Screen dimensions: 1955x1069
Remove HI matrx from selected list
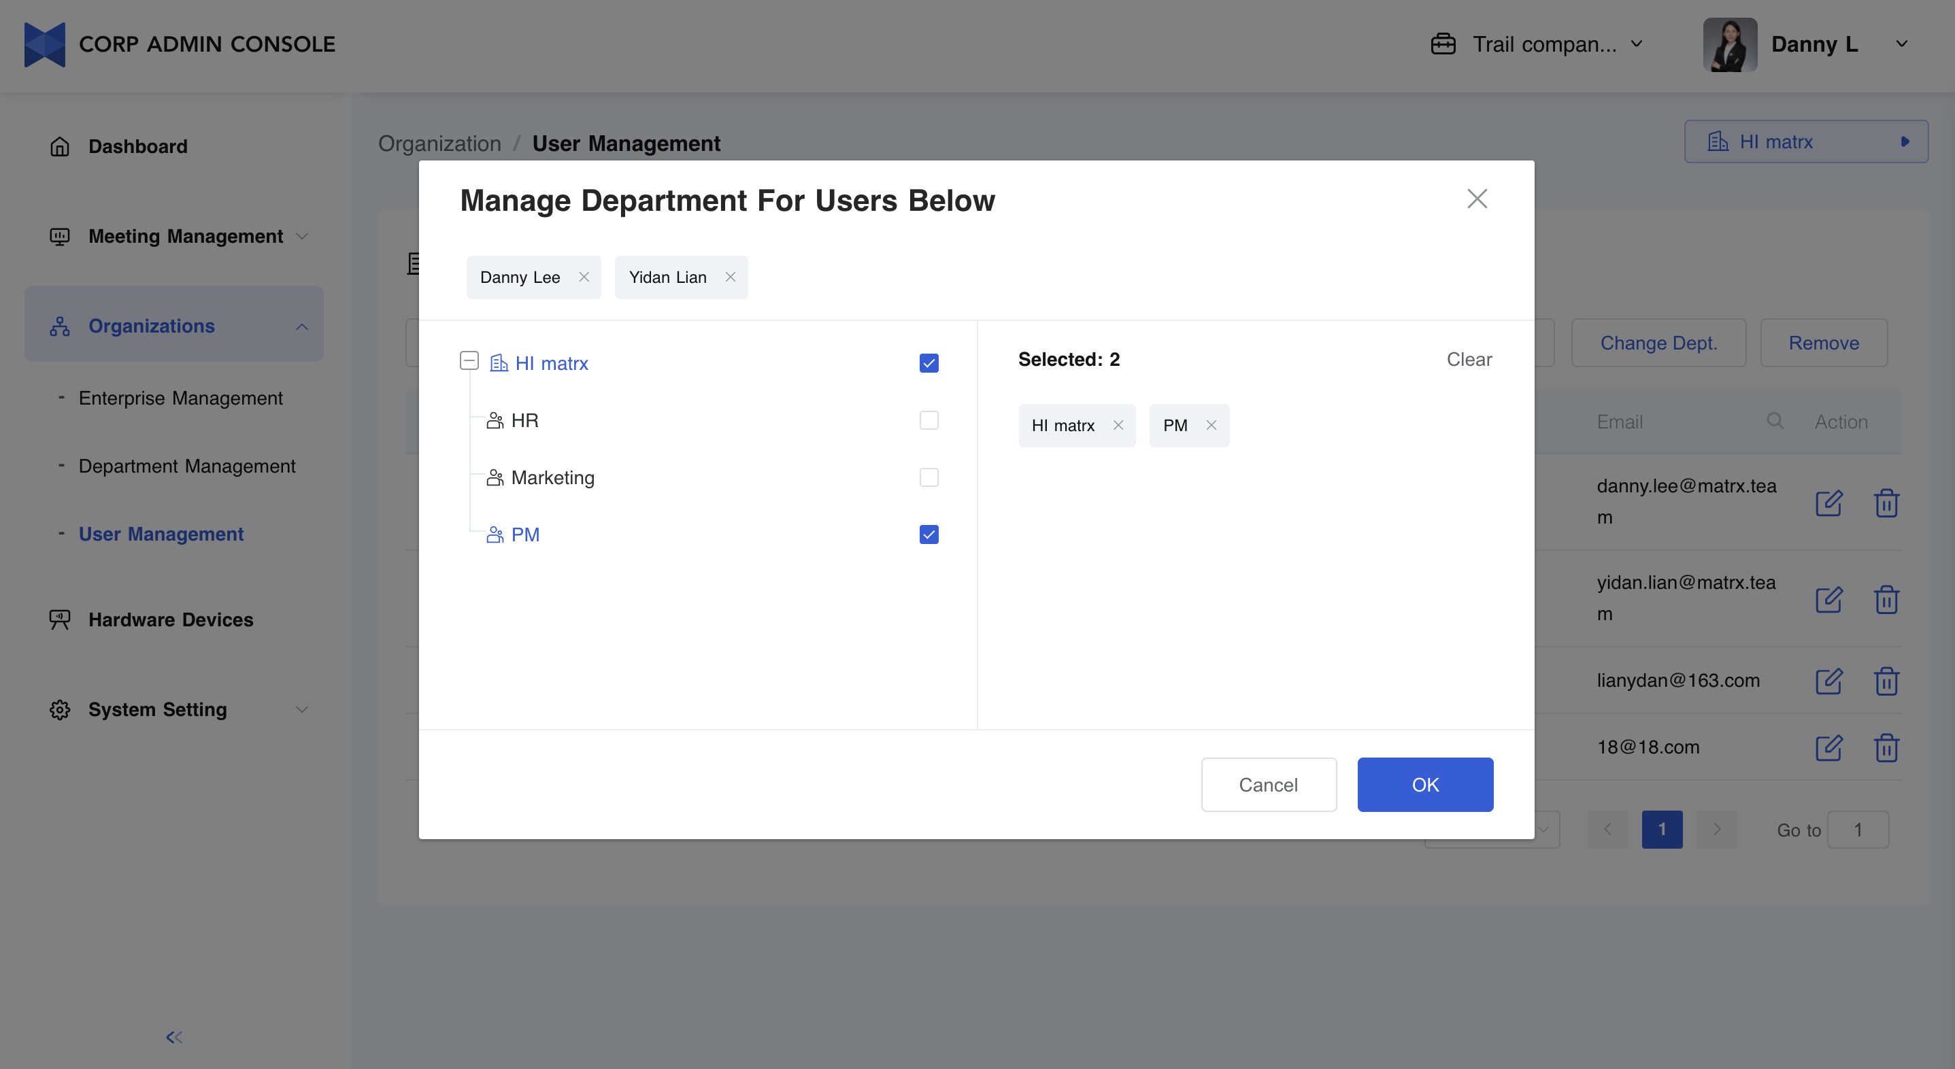coord(1118,425)
